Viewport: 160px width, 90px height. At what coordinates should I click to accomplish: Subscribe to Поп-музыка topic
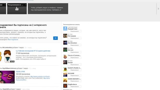(x=74, y=38)
